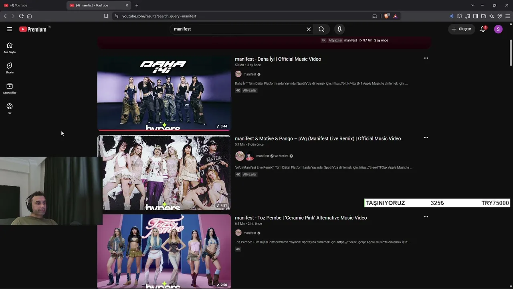This screenshot has width=513, height=289.
Task: Open the Leo AI sparkle icon
Action: click(491, 16)
